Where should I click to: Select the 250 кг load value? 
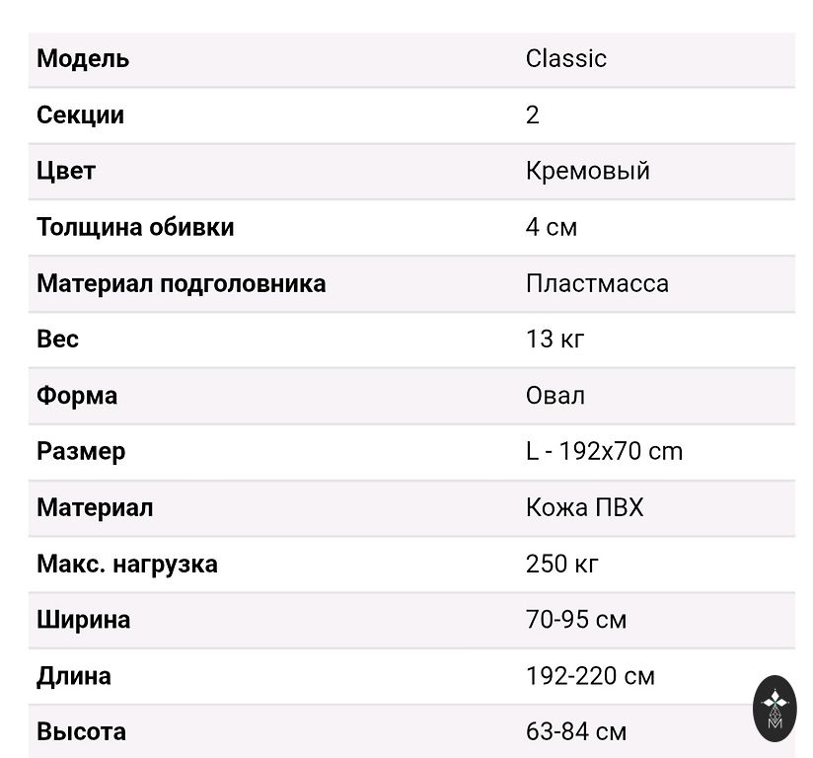pos(561,564)
